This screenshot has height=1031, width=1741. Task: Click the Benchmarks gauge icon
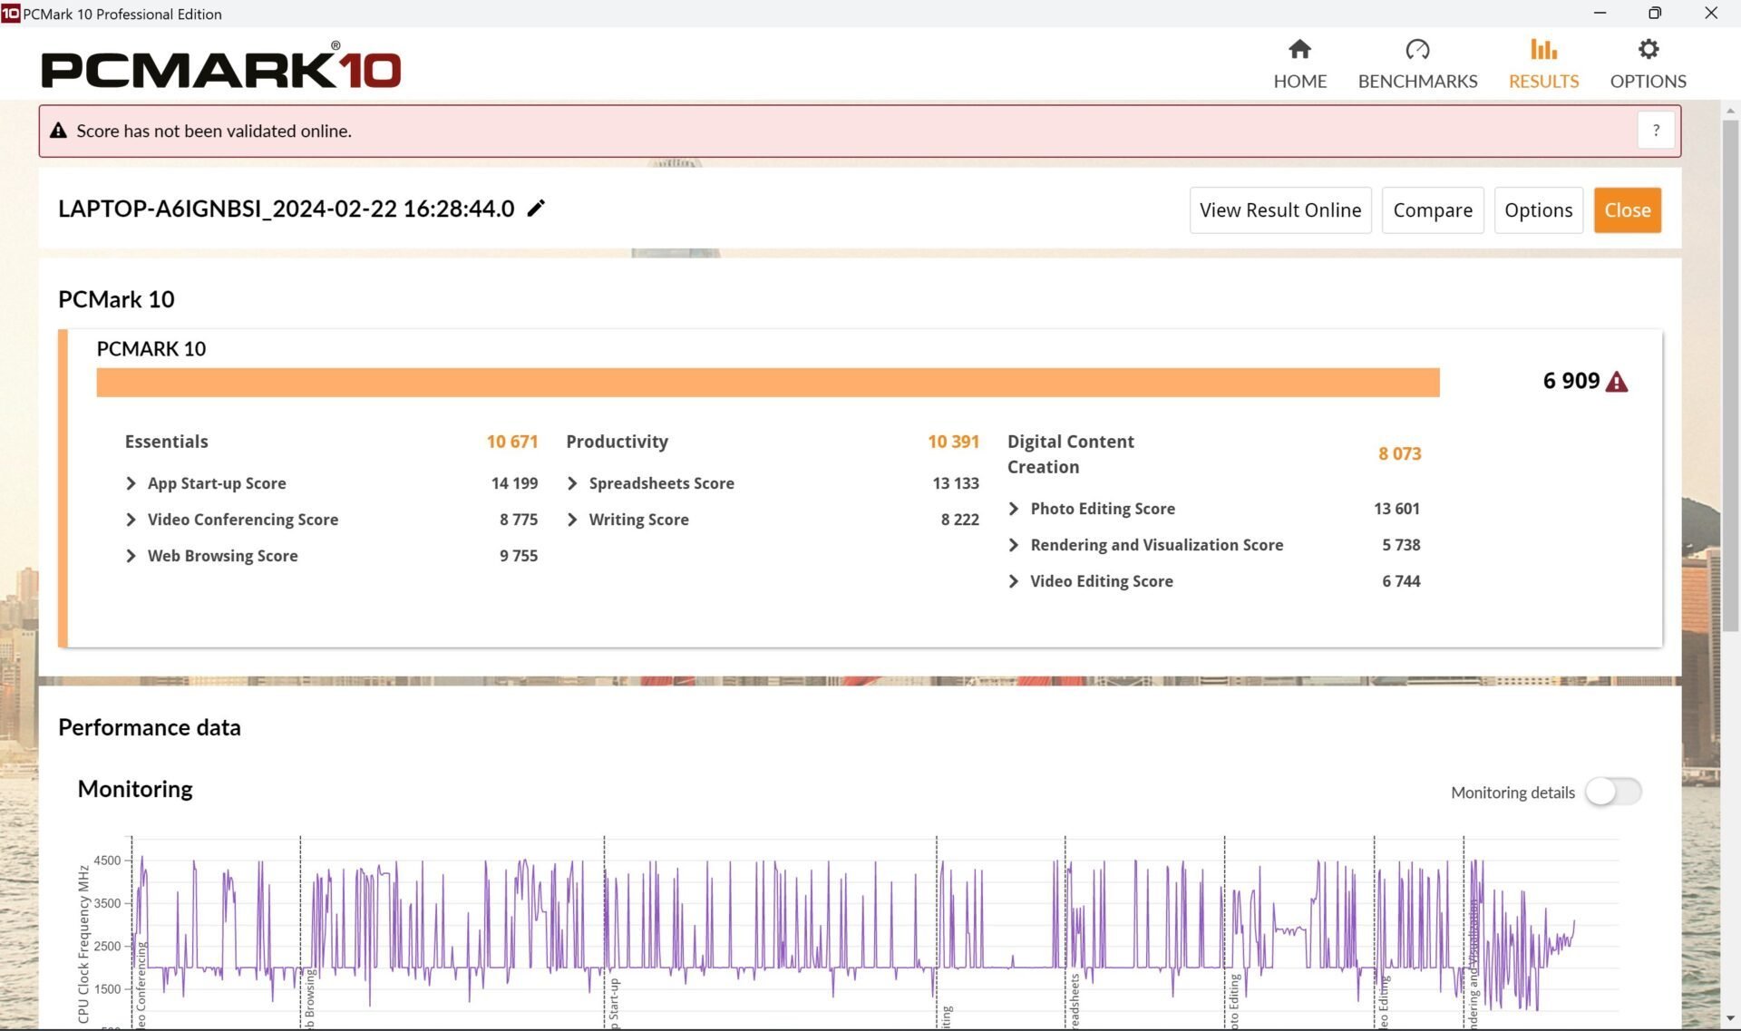click(1417, 49)
